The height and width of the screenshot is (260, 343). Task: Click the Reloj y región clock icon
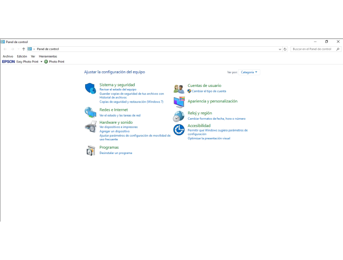coord(179,116)
